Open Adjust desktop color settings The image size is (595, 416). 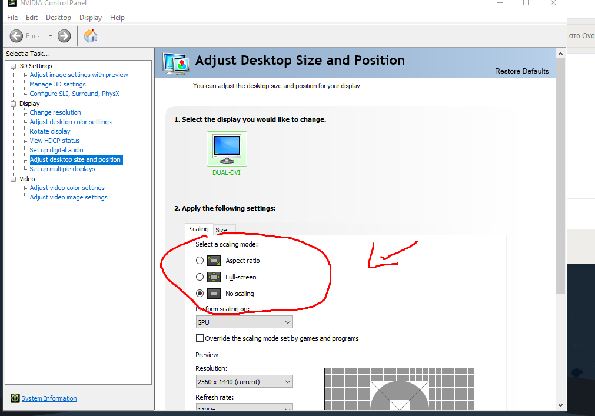coord(71,122)
